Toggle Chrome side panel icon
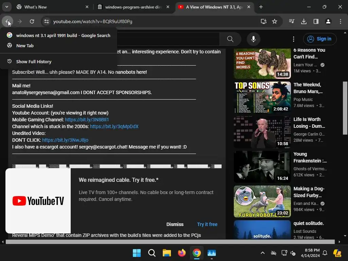Screen dimensions: 348x261 (x=316, y=21)
